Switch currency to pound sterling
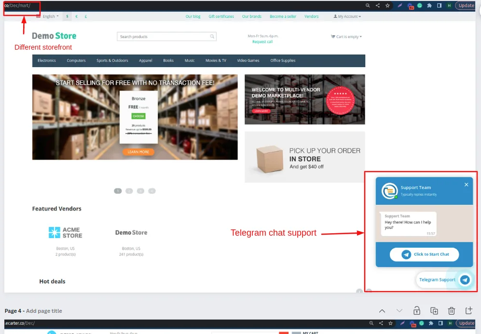The image size is (481, 334). (x=85, y=16)
